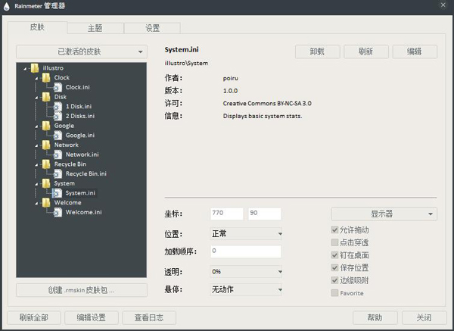Viewport: 454px width, 331px height.
Task: Select Clock.ini in the skin tree
Action: pyautogui.click(x=78, y=87)
